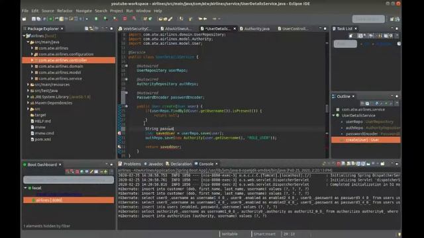424x238 pixels.
Task: Open the Task List view menu dropdown
Action: point(397,36)
